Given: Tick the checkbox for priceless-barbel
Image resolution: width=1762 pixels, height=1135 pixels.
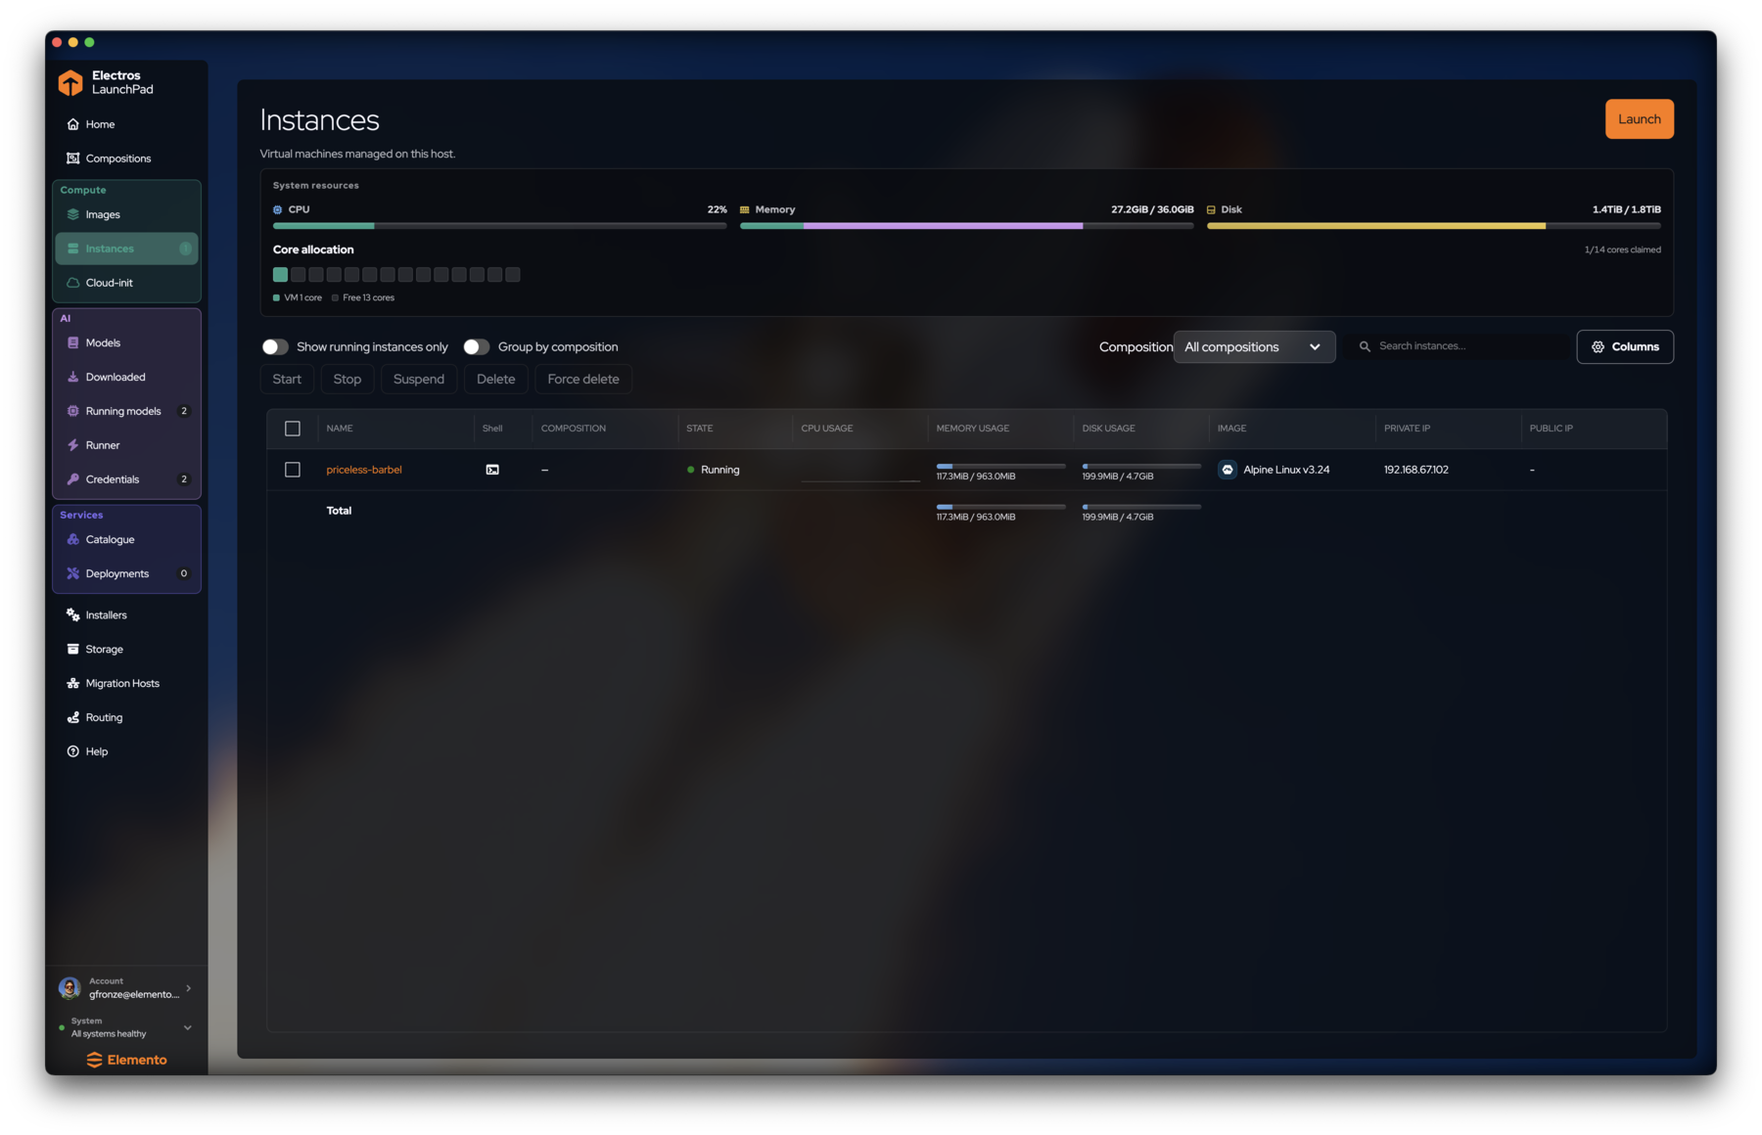Looking at the screenshot, I should (x=293, y=470).
